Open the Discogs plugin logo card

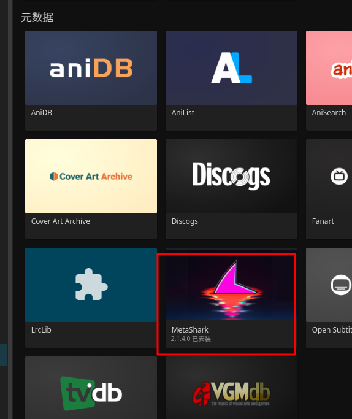click(x=231, y=176)
